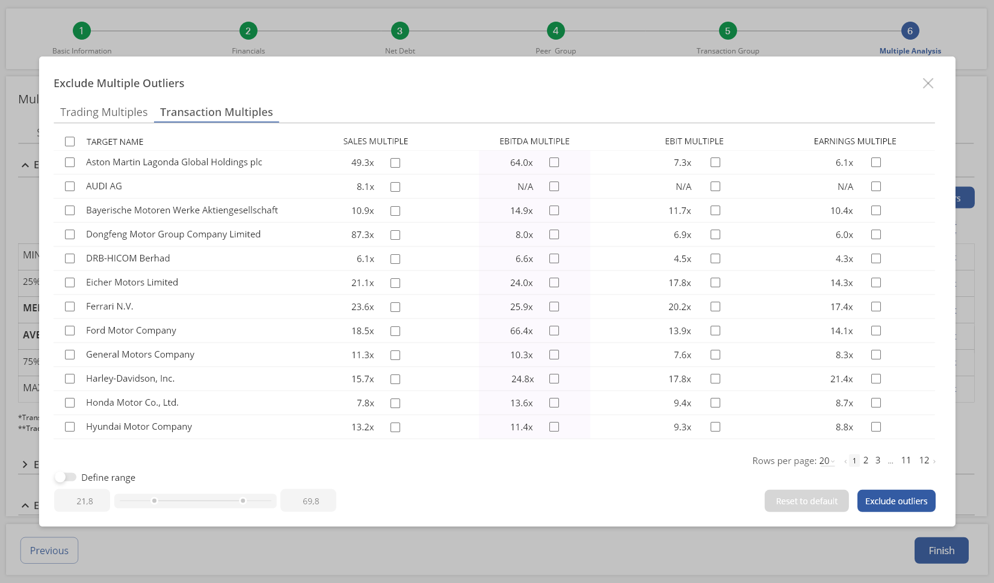This screenshot has height=583, width=994.
Task: Tick Aston Martin EBITDA multiple 64.0x checkbox
Action: pyautogui.click(x=554, y=162)
